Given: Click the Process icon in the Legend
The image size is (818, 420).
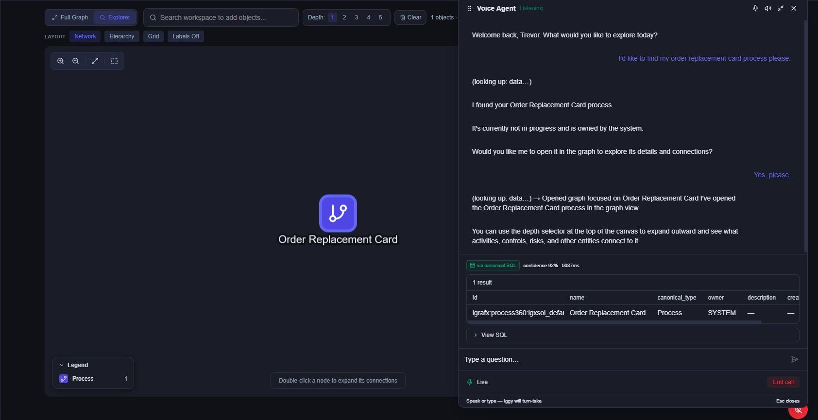Looking at the screenshot, I should tap(64, 379).
